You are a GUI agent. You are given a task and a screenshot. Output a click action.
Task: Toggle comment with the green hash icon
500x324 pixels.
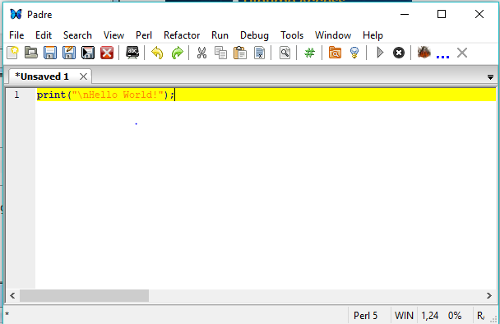[309, 53]
